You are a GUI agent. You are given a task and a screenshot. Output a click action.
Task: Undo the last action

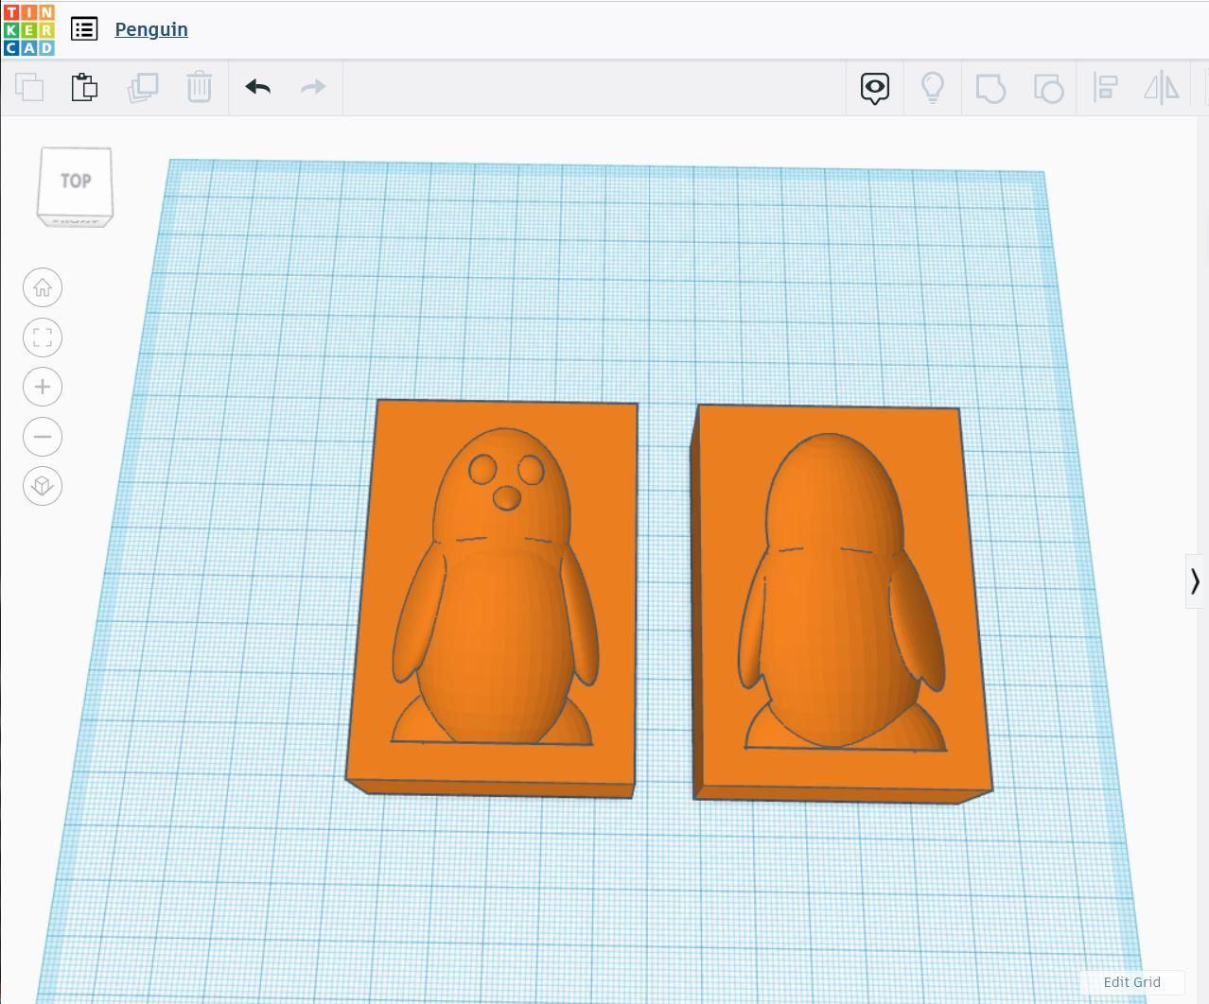pos(256,87)
